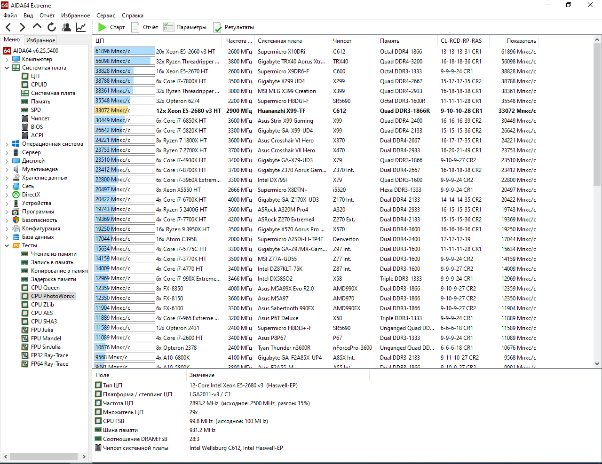602x464 pixels.
Task: Select the FPU Mandel test icon
Action: click(x=25, y=338)
